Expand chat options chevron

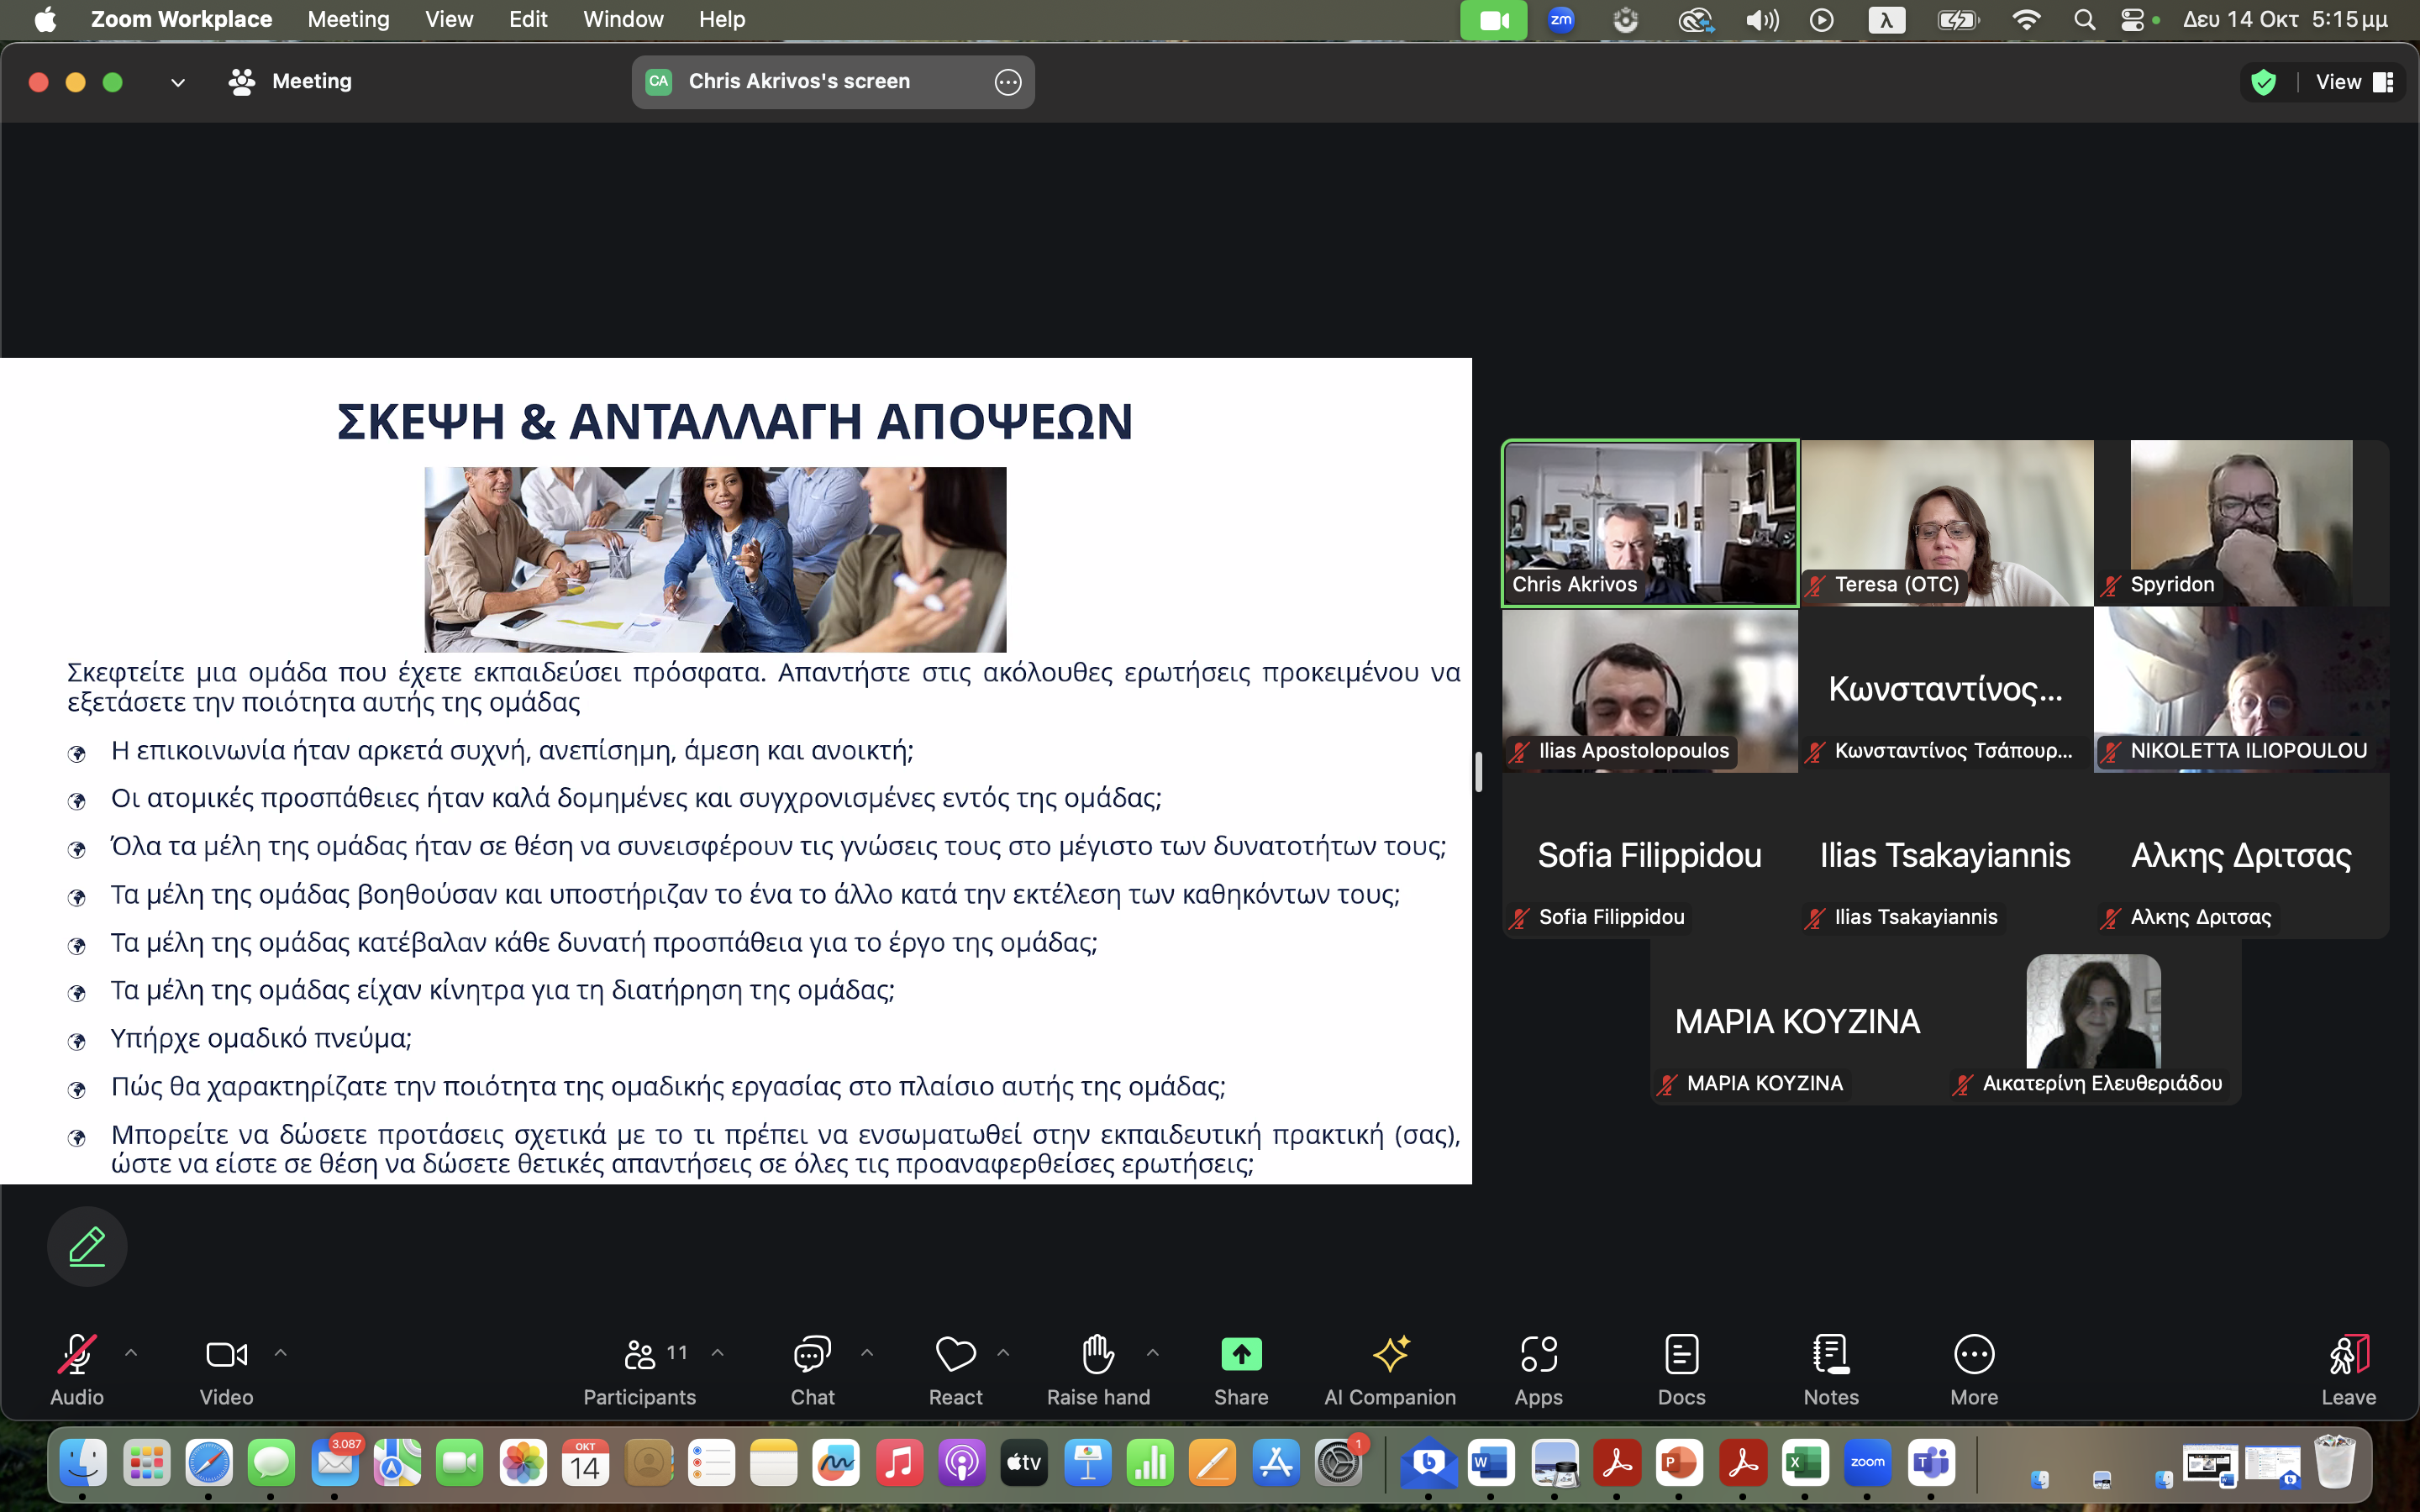(867, 1353)
